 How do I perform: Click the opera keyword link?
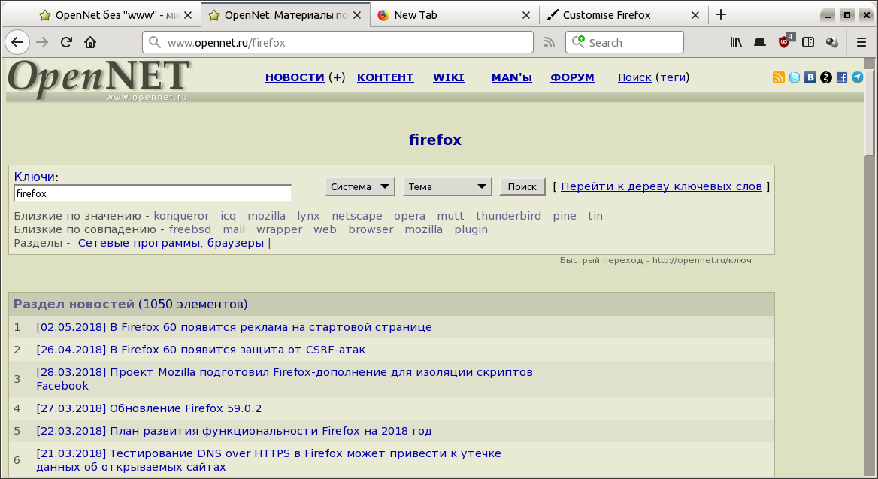410,216
